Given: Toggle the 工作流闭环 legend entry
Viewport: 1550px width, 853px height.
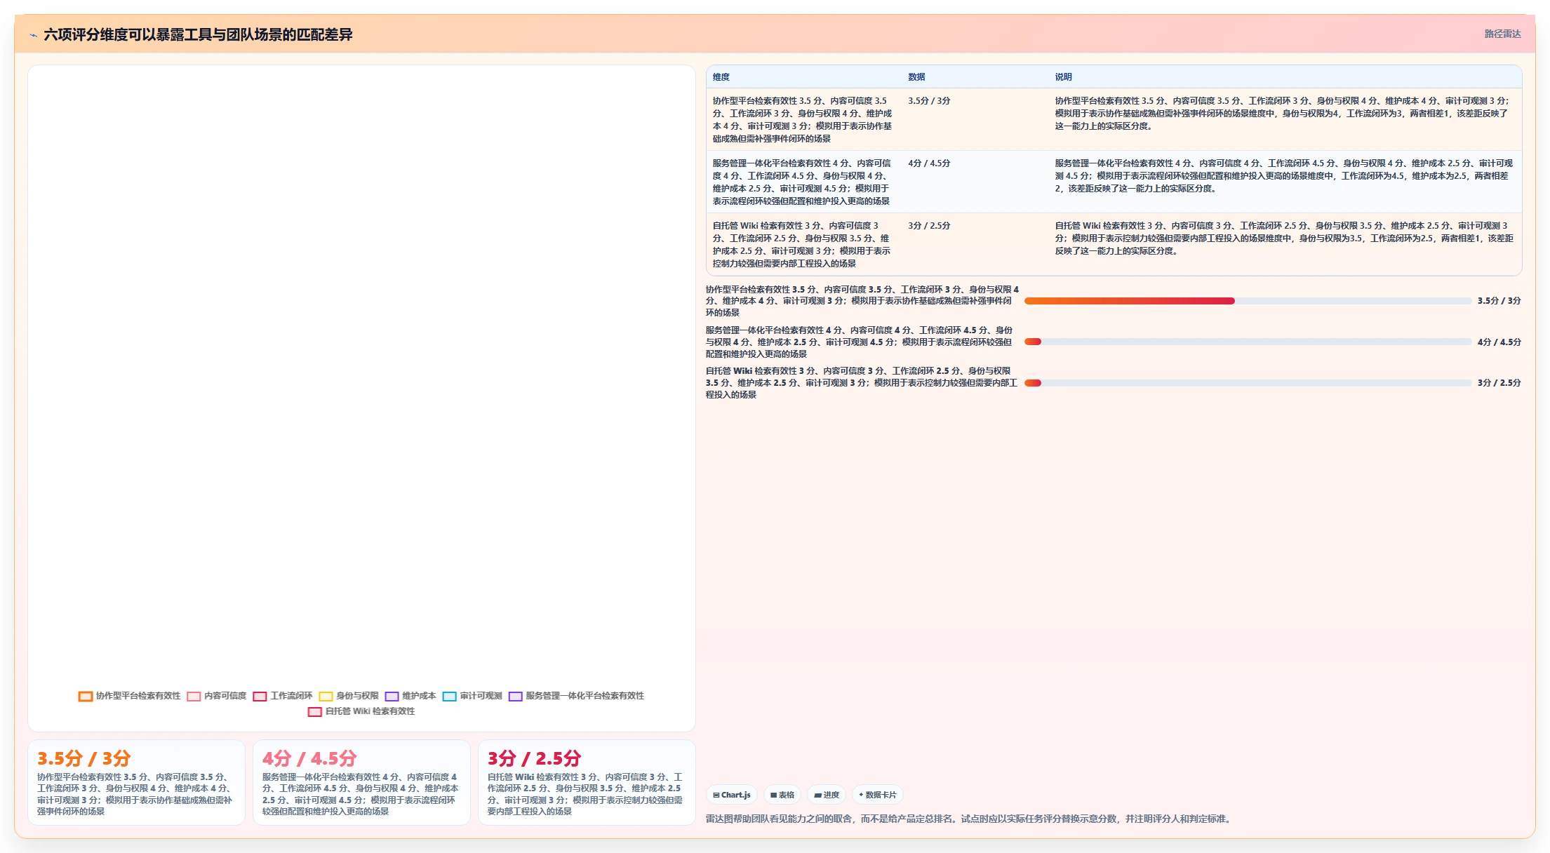Looking at the screenshot, I should [283, 696].
